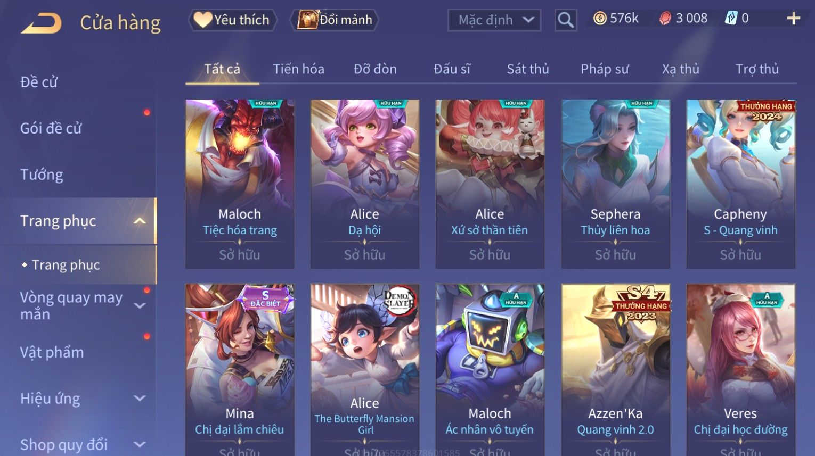The image size is (815, 456).
Task: Open the Mặc định sort dropdown
Action: [x=494, y=20]
